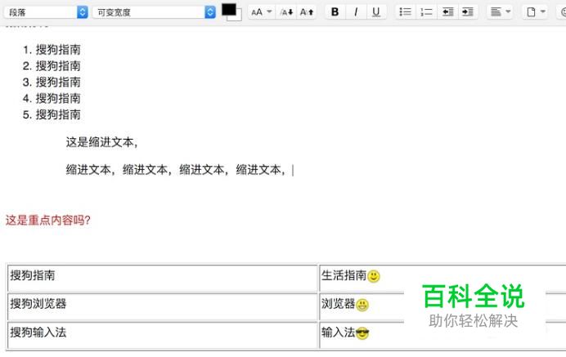Image resolution: width=566 pixels, height=357 pixels.
Task: Click the black foreground text color swatch
Action: click(228, 9)
